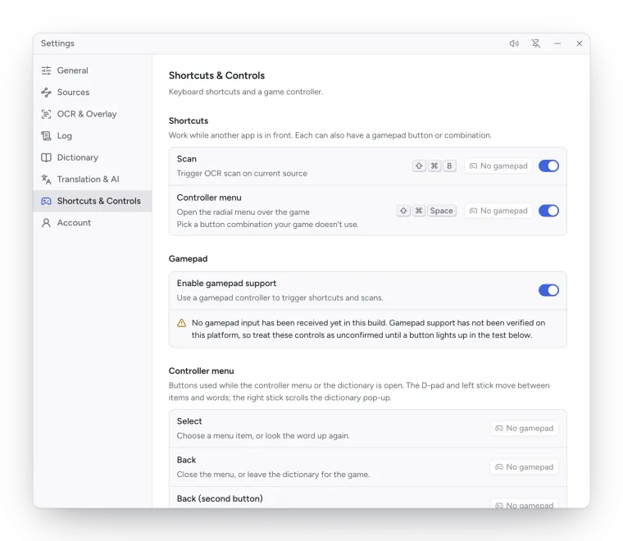The image size is (623, 541).
Task: Set gamepad button for Back
Action: click(x=524, y=467)
